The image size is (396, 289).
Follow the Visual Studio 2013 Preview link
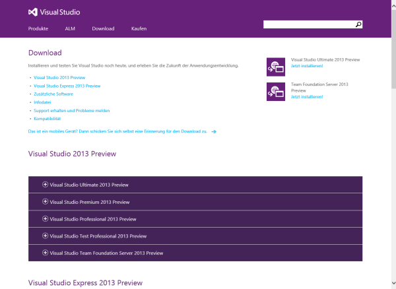click(x=59, y=77)
